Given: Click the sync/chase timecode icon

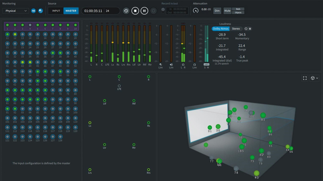Looking at the screenshot, I should pyautogui.click(x=126, y=11).
